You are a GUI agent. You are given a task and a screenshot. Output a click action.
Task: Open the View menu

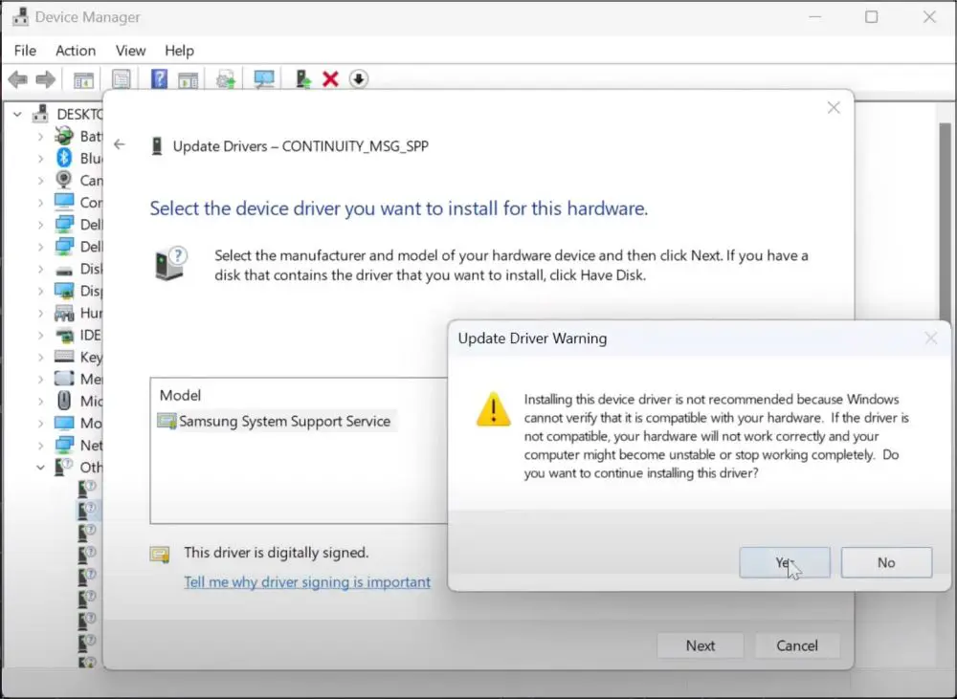(130, 51)
